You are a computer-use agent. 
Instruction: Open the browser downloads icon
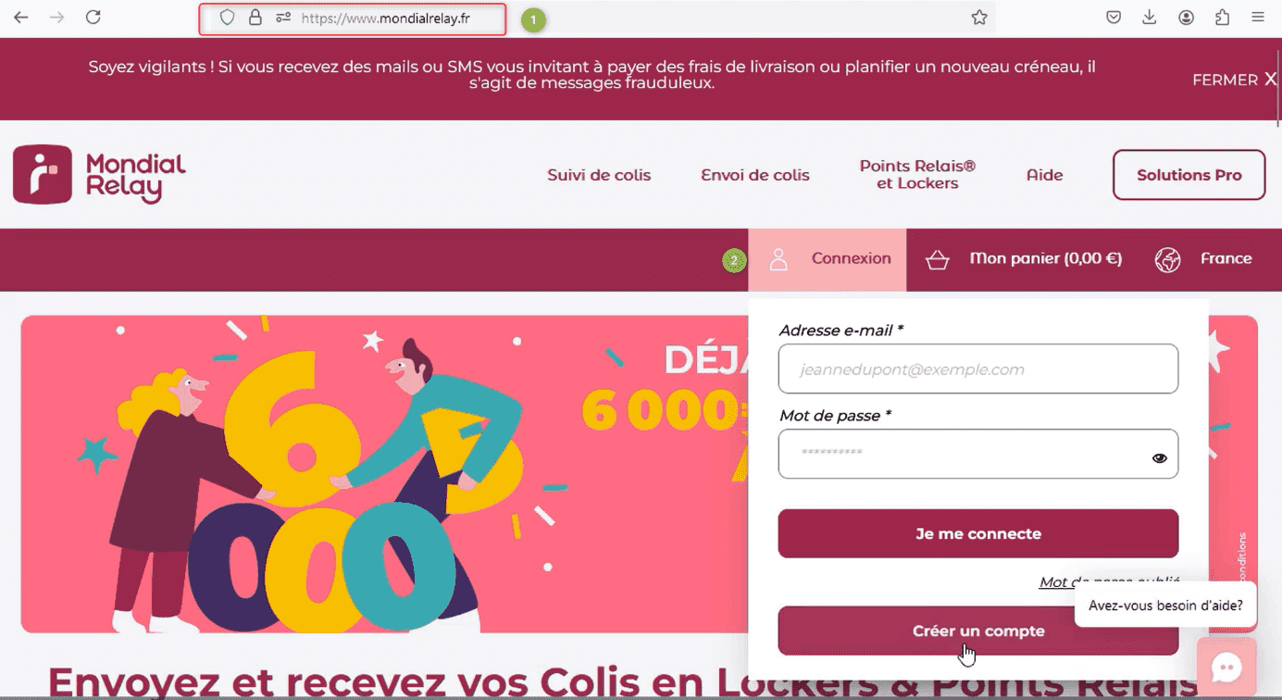point(1150,18)
